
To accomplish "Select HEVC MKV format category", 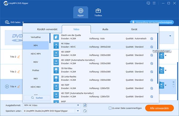I will 36,87.
